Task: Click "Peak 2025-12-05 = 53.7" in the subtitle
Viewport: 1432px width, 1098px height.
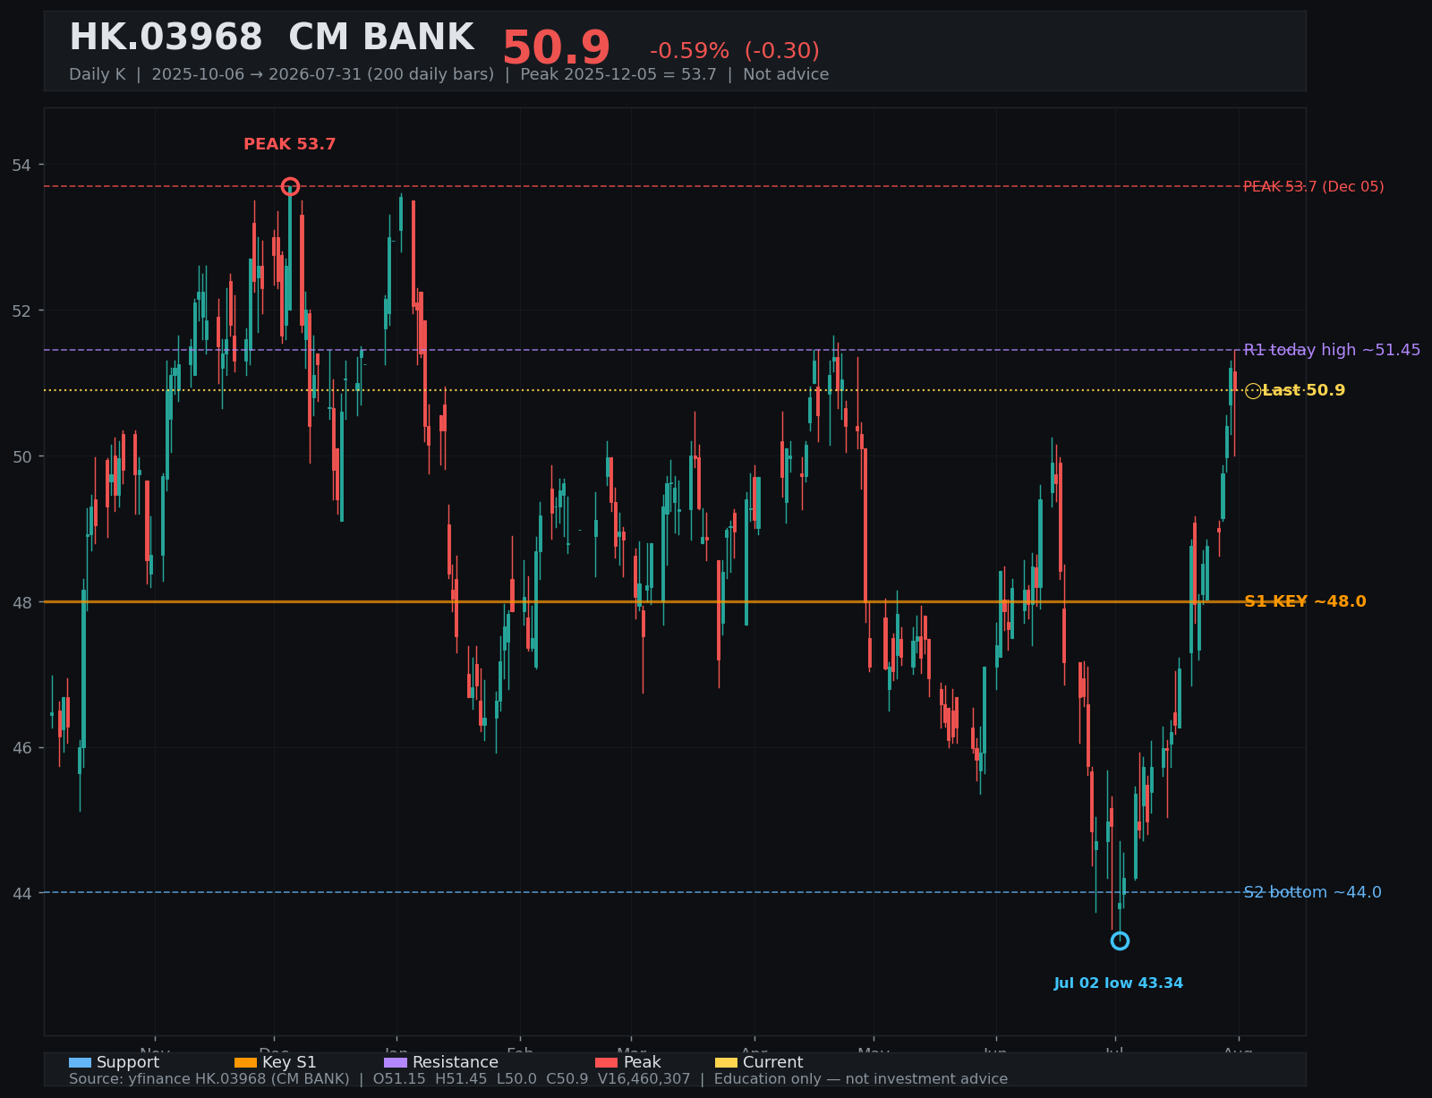Action: tap(618, 74)
